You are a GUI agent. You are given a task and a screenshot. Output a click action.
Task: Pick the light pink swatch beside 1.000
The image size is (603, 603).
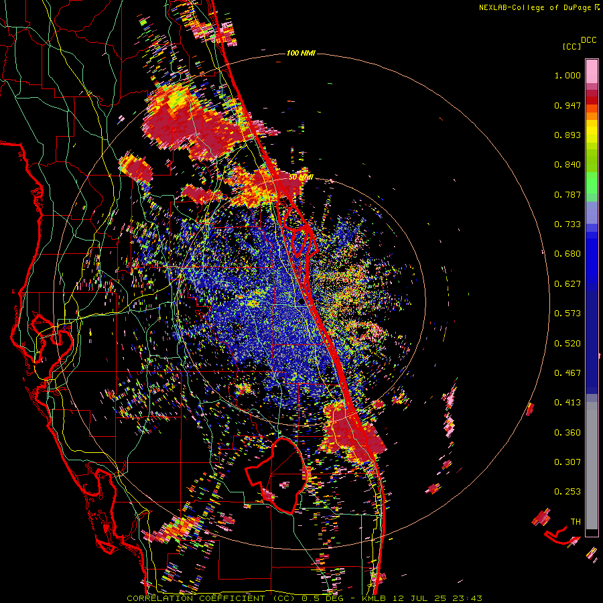coord(592,71)
